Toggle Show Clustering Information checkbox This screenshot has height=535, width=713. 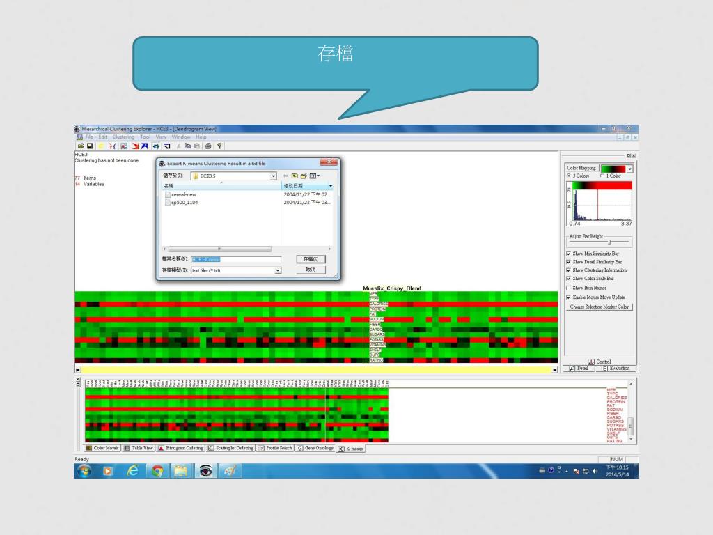tap(568, 270)
